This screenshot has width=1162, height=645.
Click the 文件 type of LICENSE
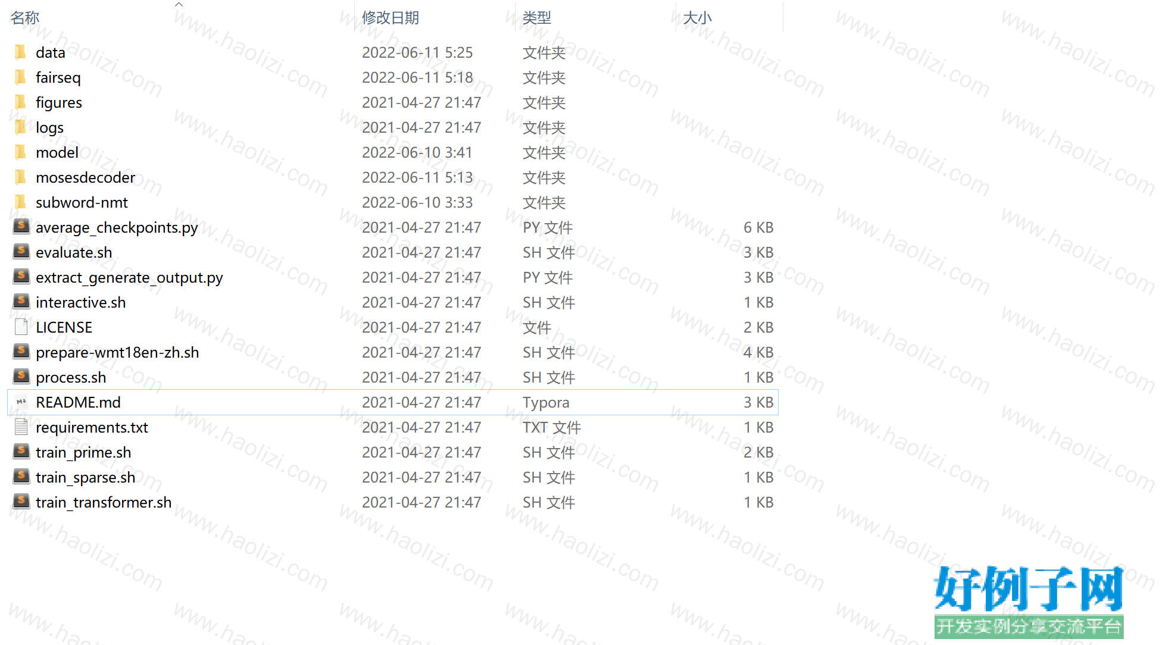537,328
